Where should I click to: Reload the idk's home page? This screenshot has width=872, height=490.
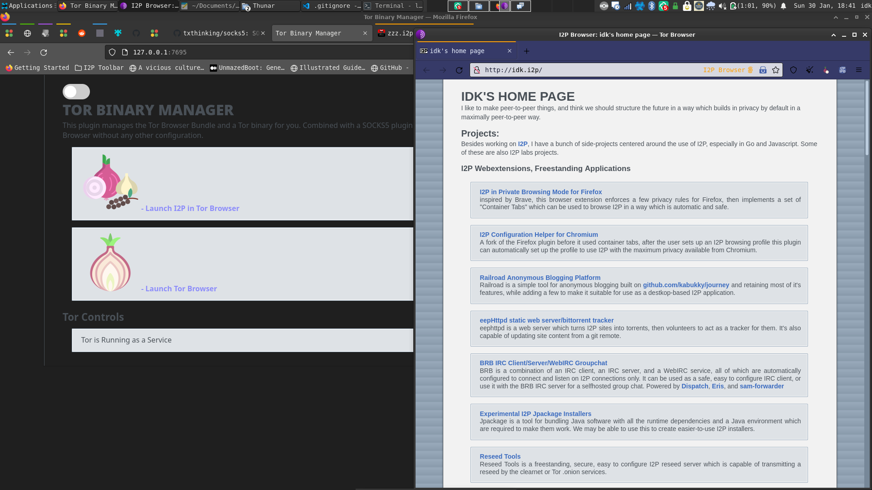click(x=459, y=70)
